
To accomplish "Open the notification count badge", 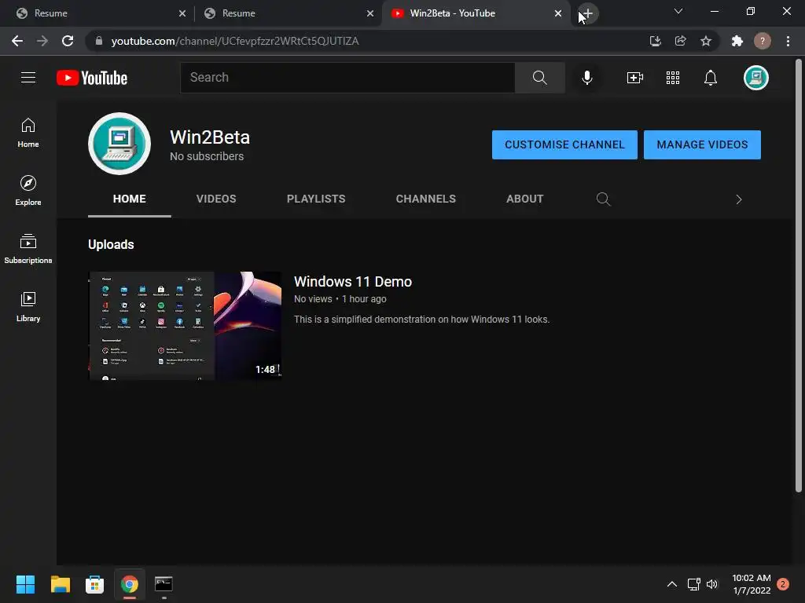I will point(783,584).
